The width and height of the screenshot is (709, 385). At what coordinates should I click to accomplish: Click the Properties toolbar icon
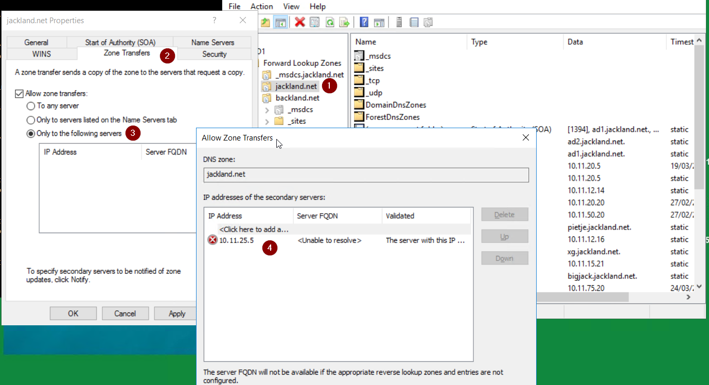[314, 22]
